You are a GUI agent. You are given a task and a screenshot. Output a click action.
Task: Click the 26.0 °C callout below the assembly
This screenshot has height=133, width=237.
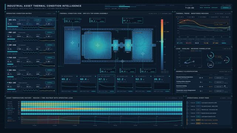point(128,71)
